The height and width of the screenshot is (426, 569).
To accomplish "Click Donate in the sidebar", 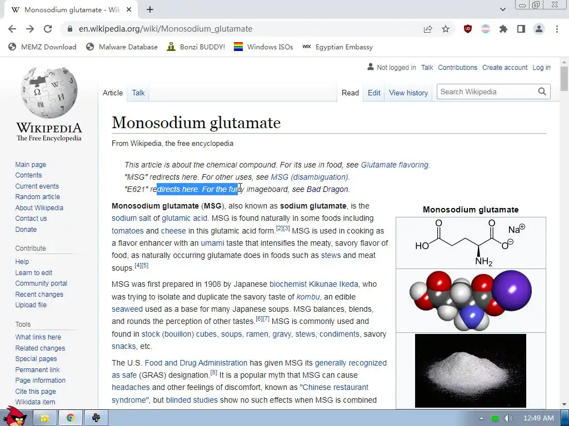I will (26, 229).
